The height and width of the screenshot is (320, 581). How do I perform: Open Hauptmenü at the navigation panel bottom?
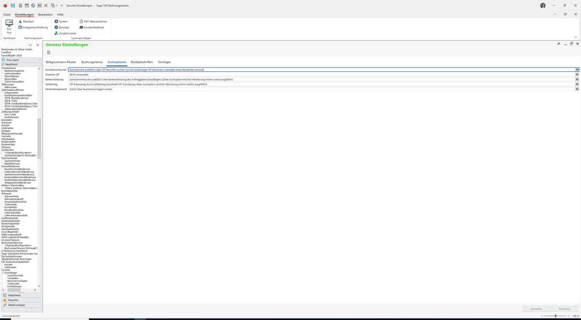(x=20, y=295)
